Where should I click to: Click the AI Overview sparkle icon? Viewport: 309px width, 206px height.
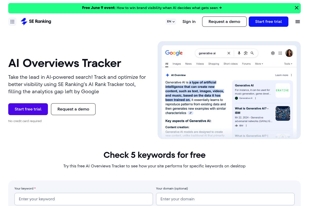coord(167,75)
